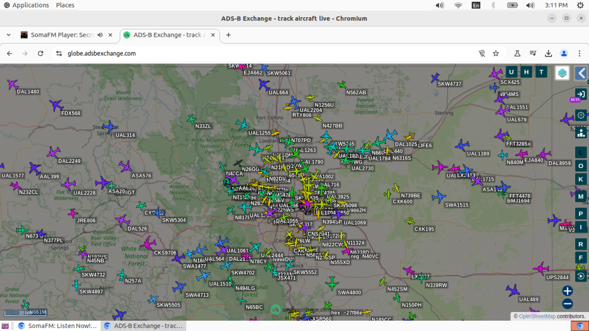Open the statistics podium icon

pyautogui.click(x=581, y=133)
